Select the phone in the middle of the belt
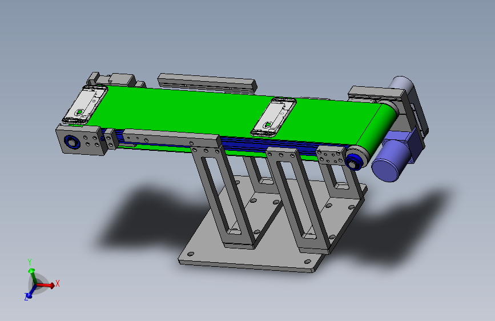The width and height of the screenshot is (495, 321). pyautogui.click(x=274, y=117)
